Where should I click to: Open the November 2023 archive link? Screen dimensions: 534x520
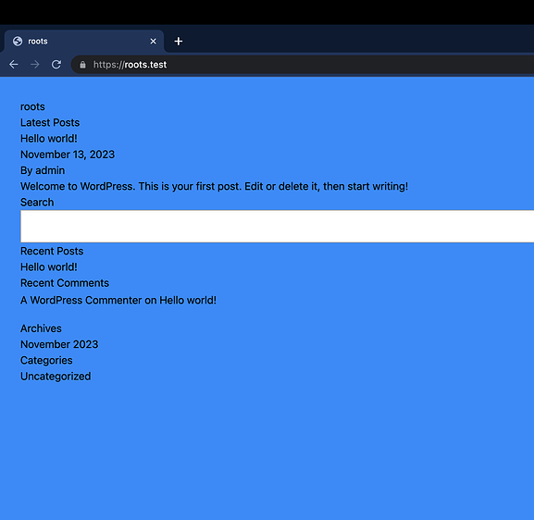click(59, 344)
